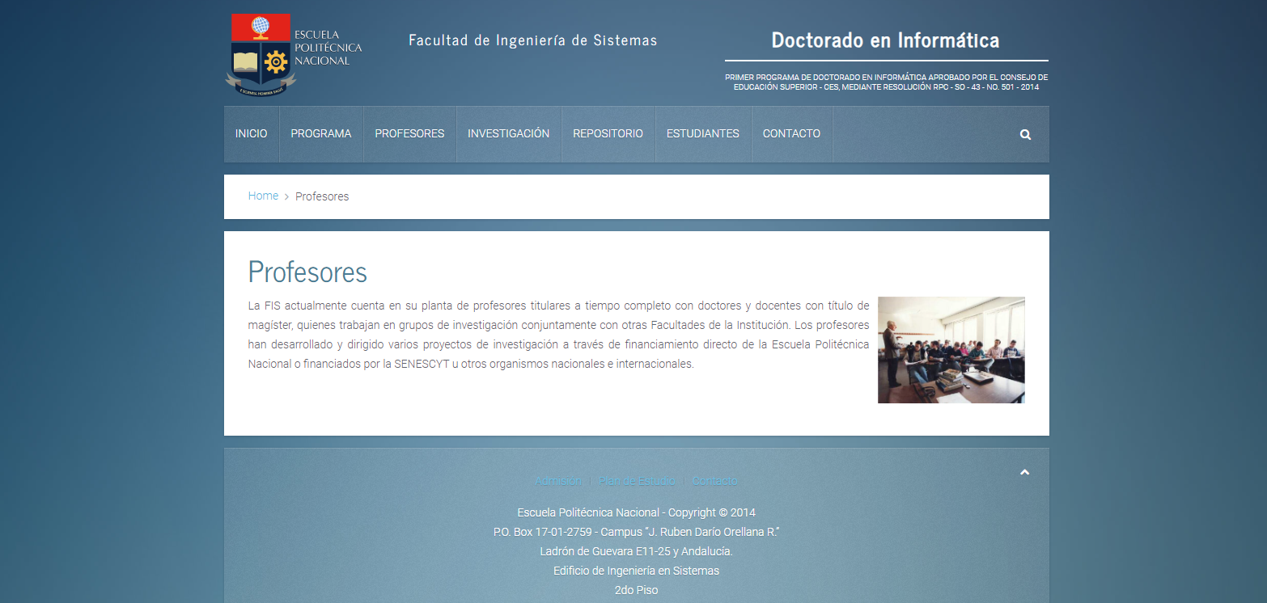Click the Doctorado en Informática title

[x=885, y=40]
